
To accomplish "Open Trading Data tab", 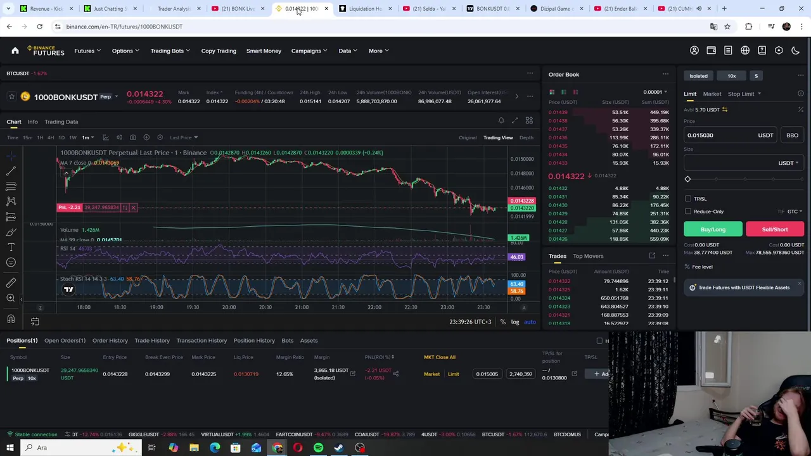I will click(61, 122).
